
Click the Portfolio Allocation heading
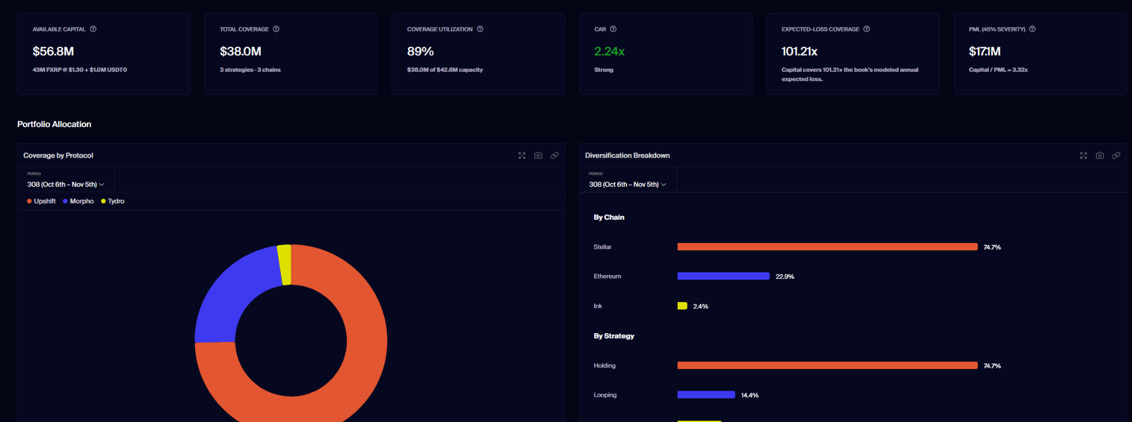54,124
